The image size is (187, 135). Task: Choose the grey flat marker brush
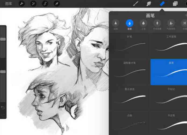pyautogui.click(x=169, y=98)
